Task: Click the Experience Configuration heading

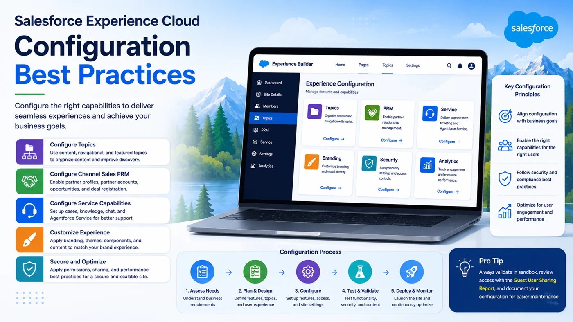Action: [x=340, y=84]
